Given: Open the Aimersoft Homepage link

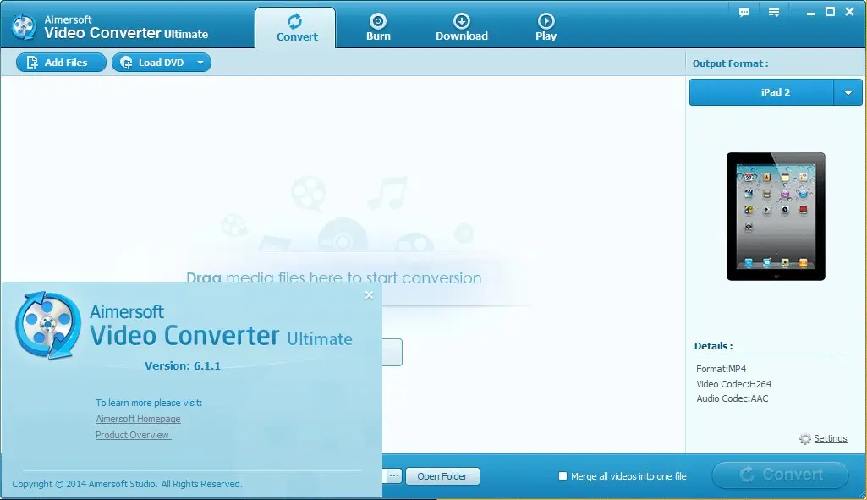Looking at the screenshot, I should pos(138,419).
